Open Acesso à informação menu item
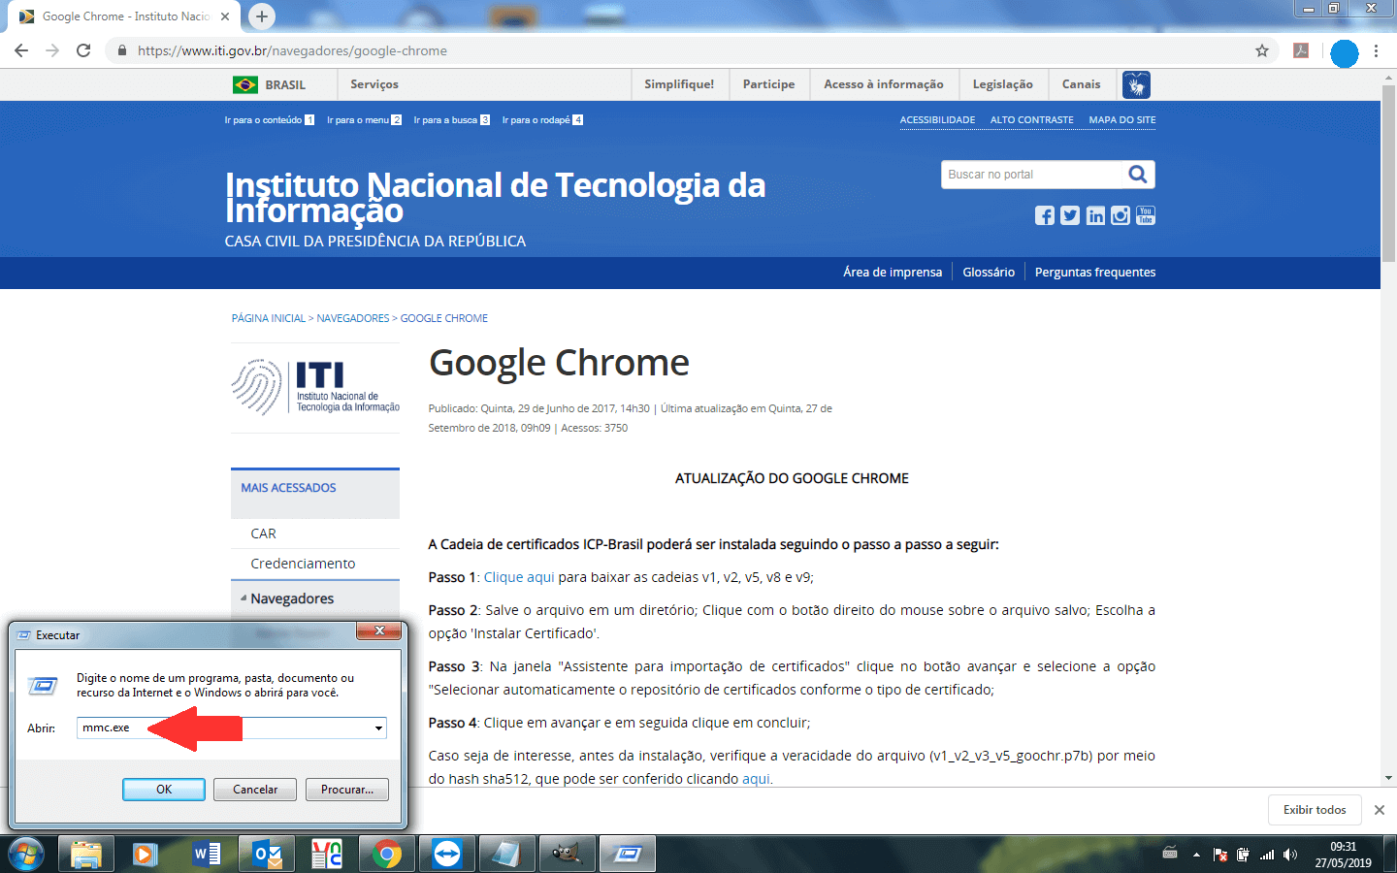1397x873 pixels. click(884, 84)
